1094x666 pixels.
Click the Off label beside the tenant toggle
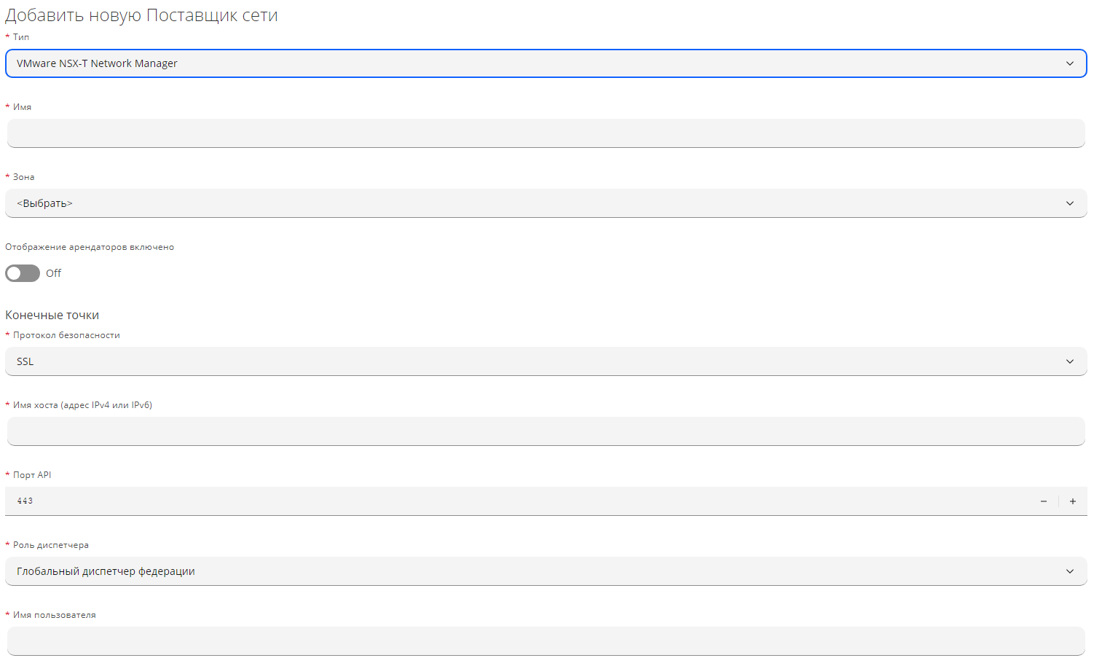click(x=53, y=273)
